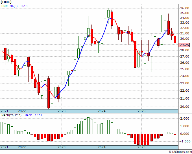
Task: Click the tallest green MACD histogram bar
Action: click(88, 126)
